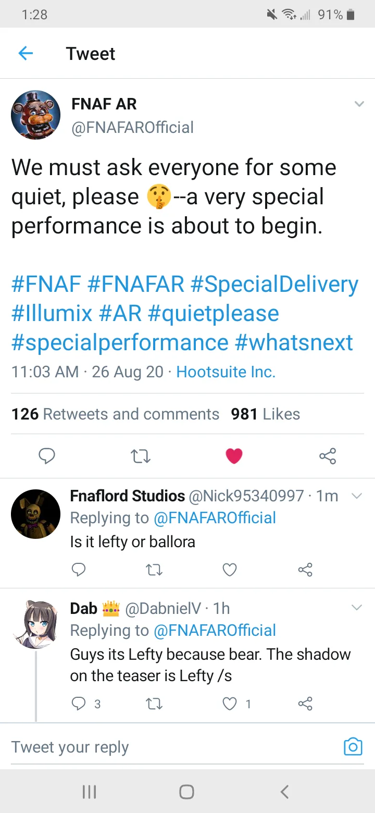Like Fnaflord Studios' reply
This screenshot has height=813, width=375.
[230, 570]
